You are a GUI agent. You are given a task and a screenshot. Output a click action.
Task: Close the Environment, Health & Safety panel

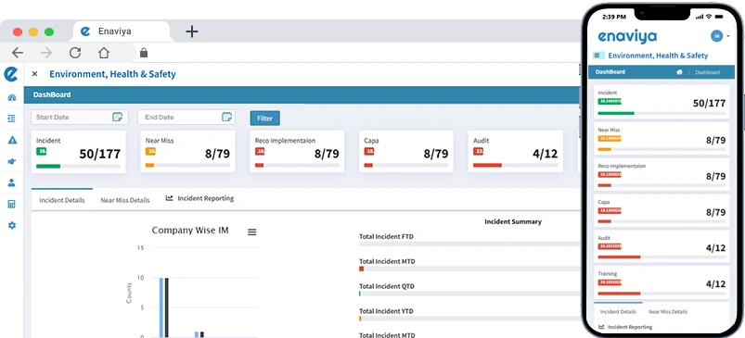(x=34, y=74)
